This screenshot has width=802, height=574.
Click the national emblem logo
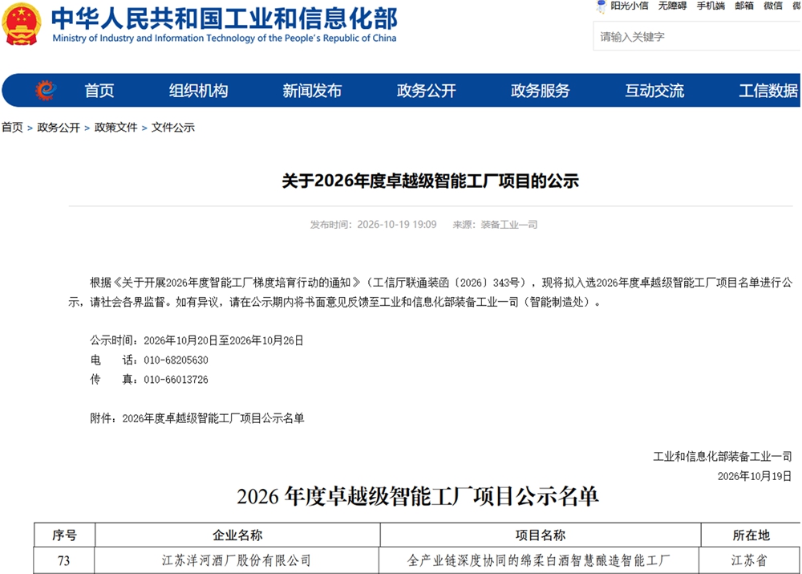(22, 23)
